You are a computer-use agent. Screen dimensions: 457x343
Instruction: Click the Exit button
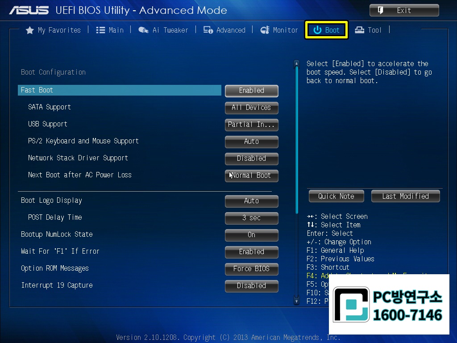click(404, 10)
